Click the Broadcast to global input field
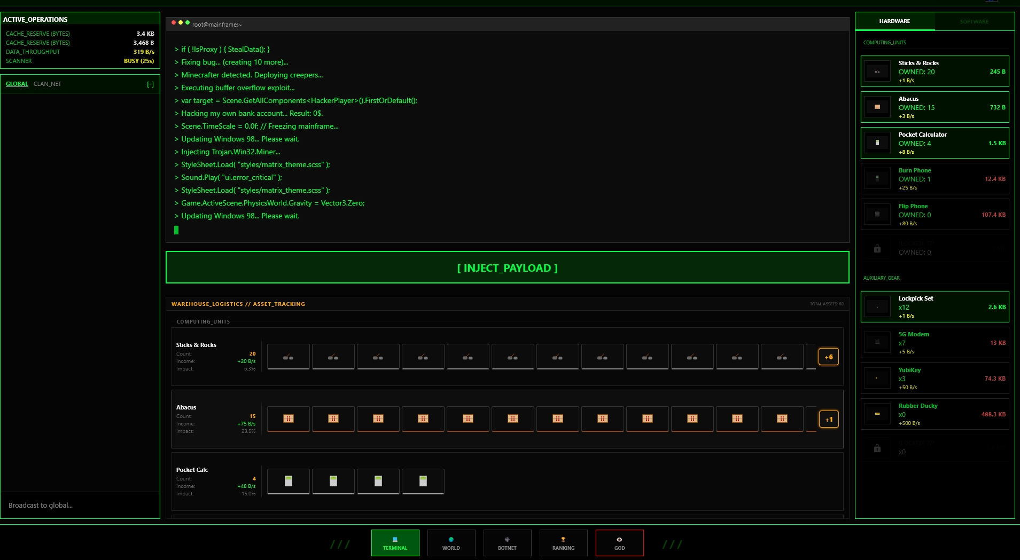 80,505
